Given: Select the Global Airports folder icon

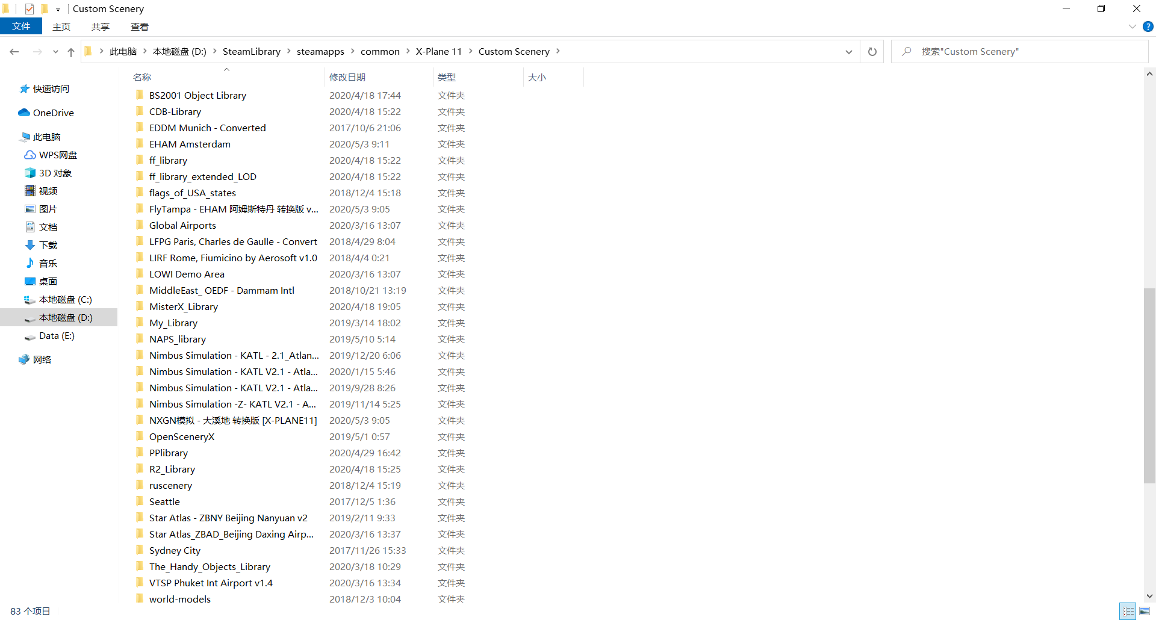Looking at the screenshot, I should tap(140, 225).
